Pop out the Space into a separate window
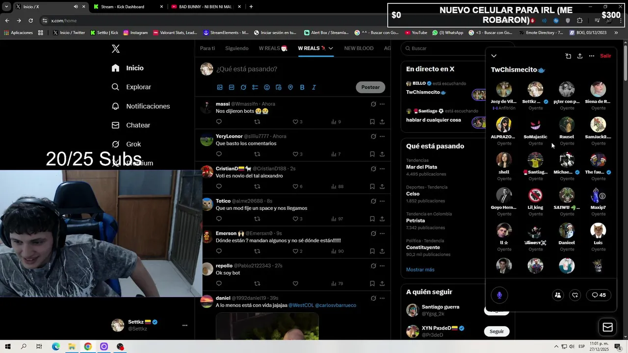The width and height of the screenshot is (628, 353). [568, 56]
